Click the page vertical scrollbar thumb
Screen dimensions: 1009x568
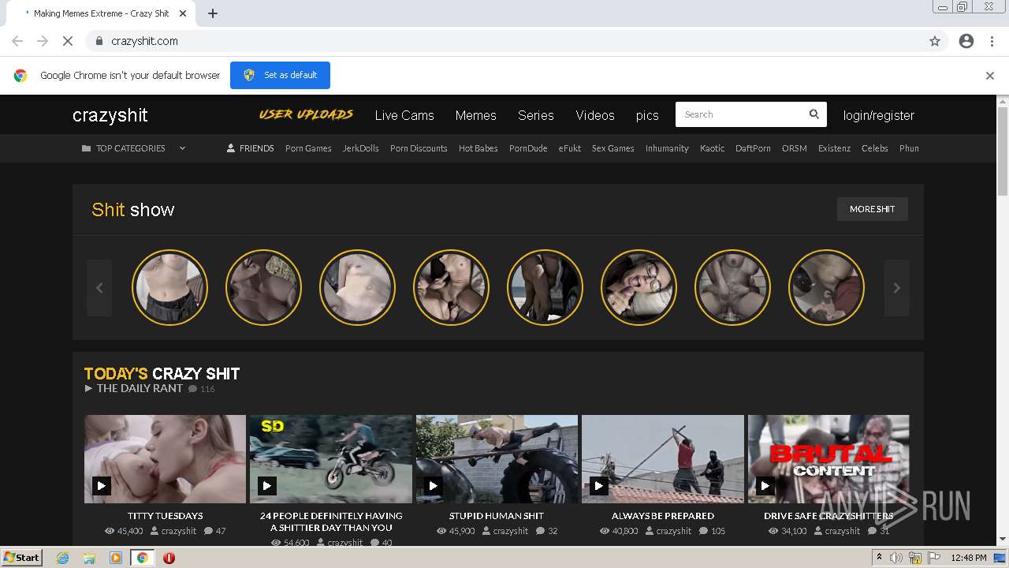click(x=1003, y=151)
